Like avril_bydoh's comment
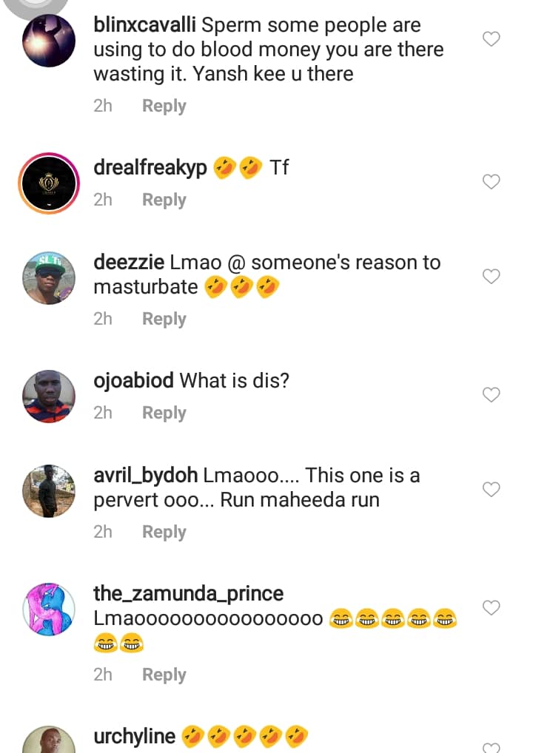This screenshot has width=533, height=753. pos(492,490)
